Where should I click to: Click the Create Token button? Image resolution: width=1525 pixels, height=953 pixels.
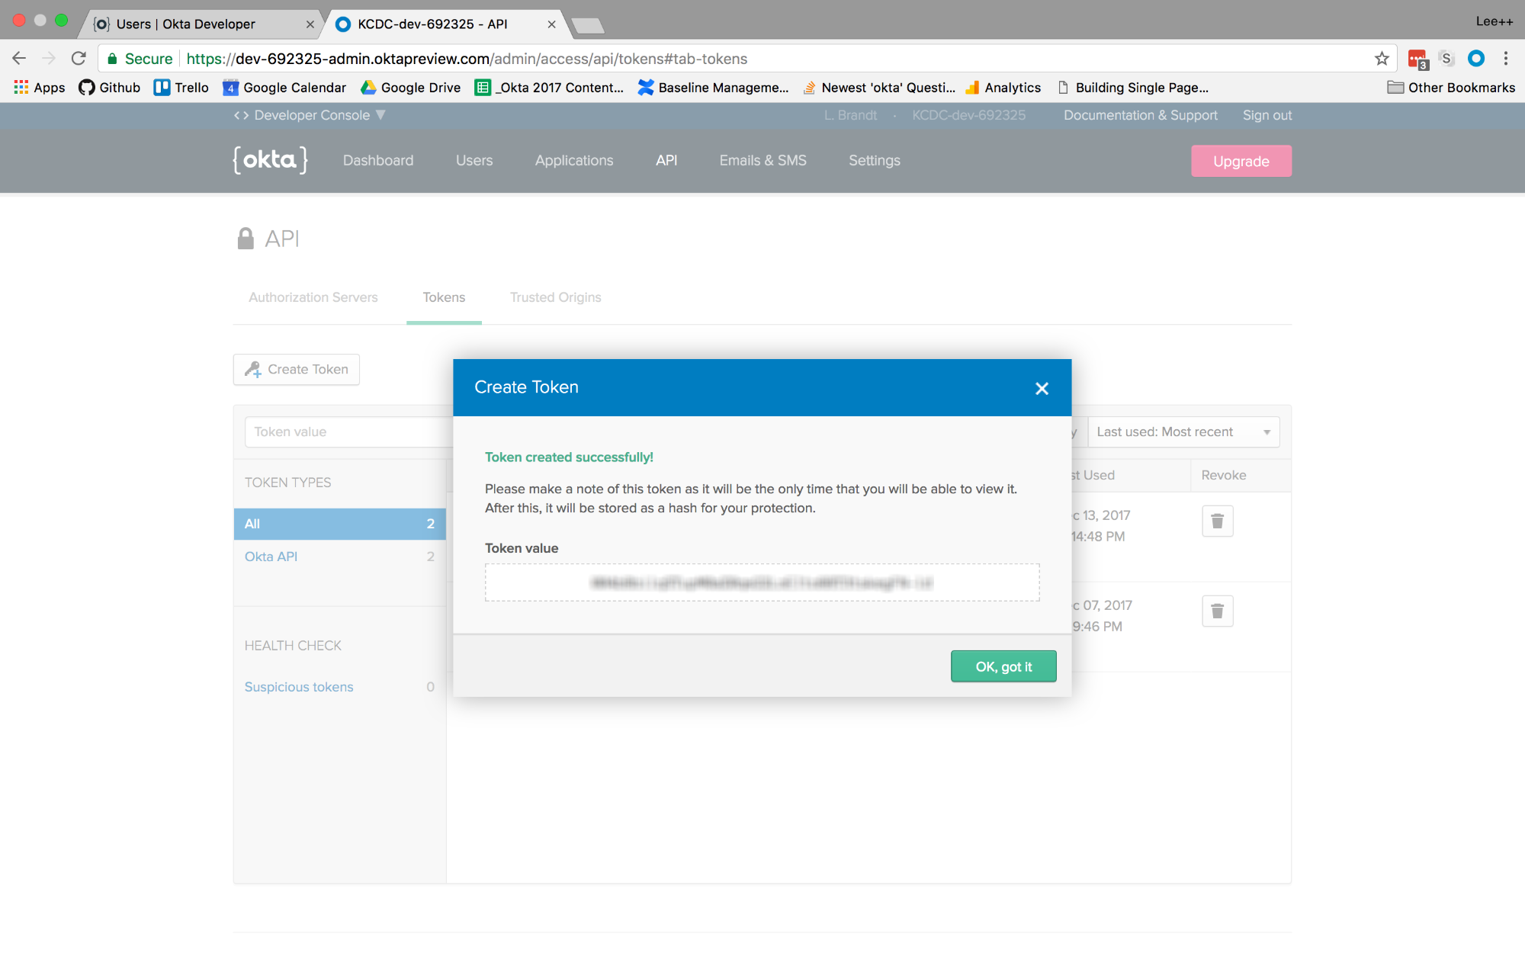pos(297,369)
